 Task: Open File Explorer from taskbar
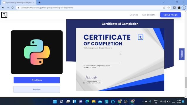93,101
